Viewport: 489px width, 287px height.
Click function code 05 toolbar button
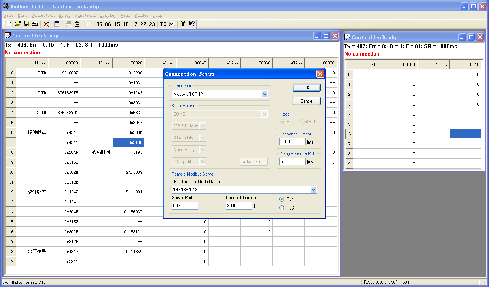[x=99, y=24]
